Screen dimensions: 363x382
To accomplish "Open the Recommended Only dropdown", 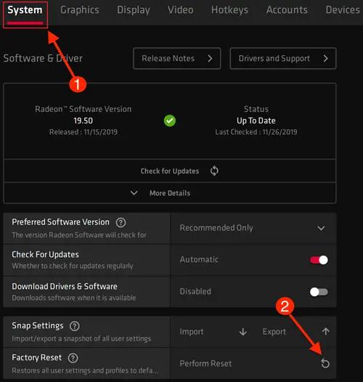I will (x=253, y=228).
